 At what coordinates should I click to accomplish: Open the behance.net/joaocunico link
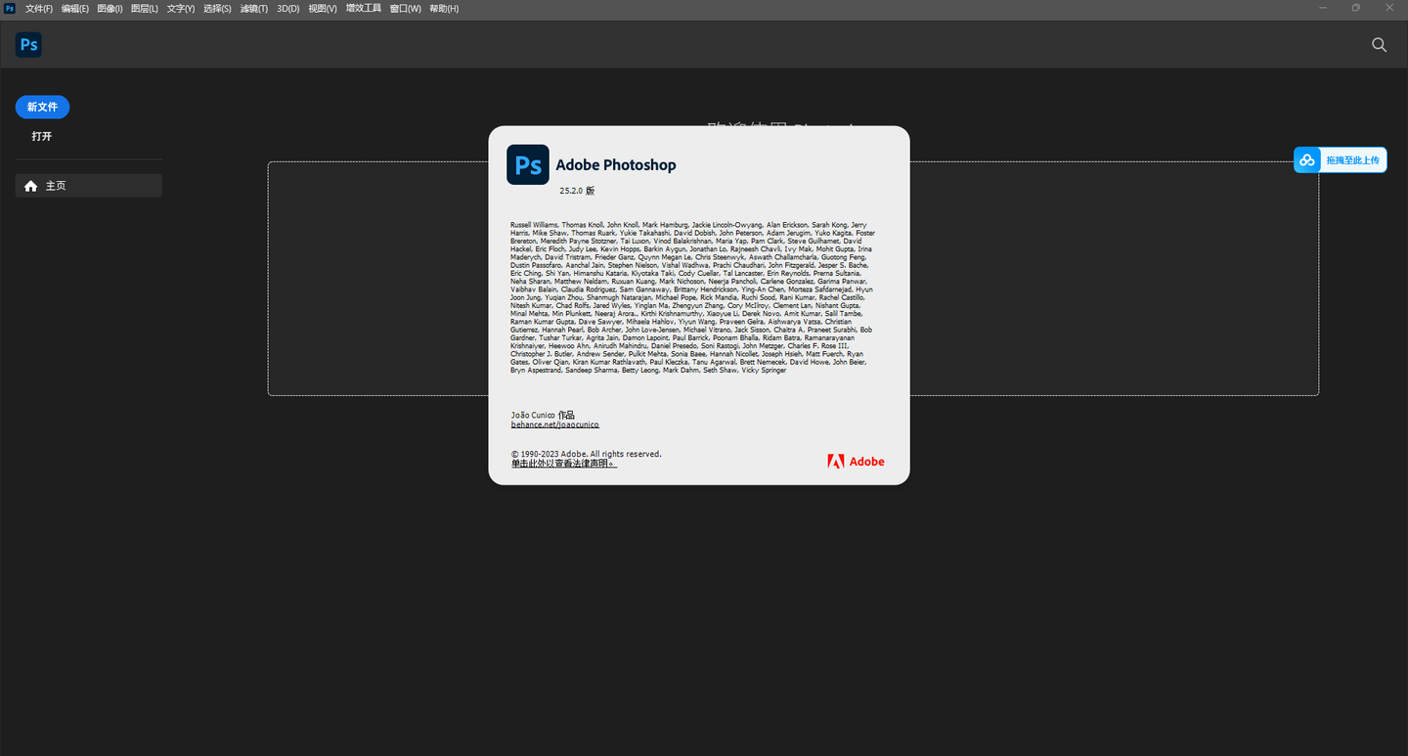(x=554, y=424)
